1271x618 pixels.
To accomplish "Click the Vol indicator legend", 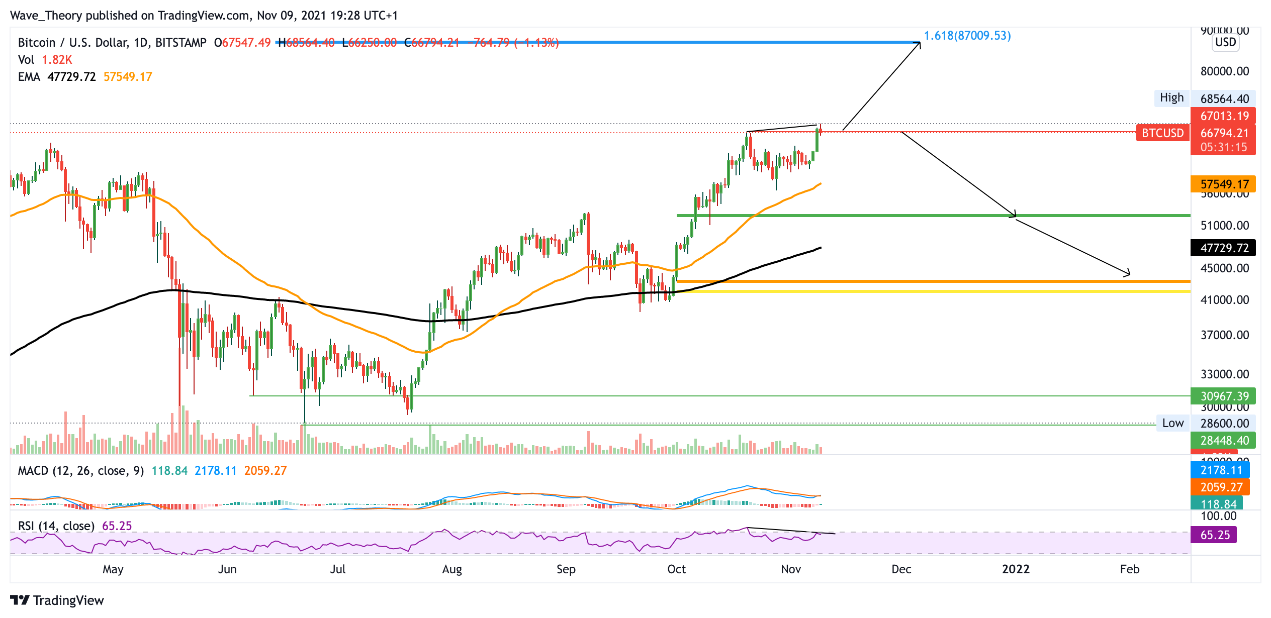I will click(26, 60).
